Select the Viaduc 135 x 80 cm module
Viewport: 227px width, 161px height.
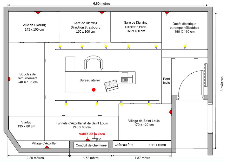click(x=27, y=124)
